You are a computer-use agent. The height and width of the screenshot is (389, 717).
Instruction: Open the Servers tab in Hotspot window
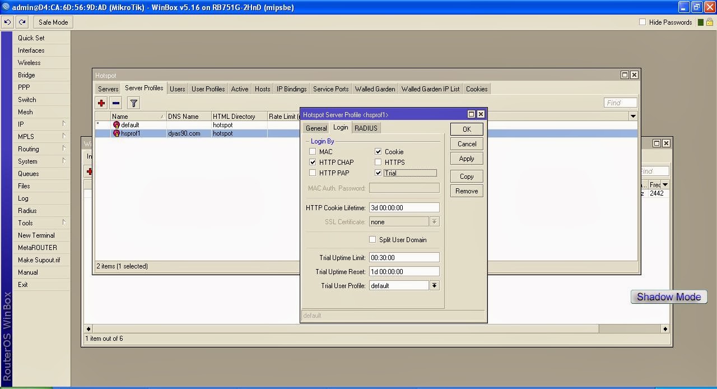[108, 89]
